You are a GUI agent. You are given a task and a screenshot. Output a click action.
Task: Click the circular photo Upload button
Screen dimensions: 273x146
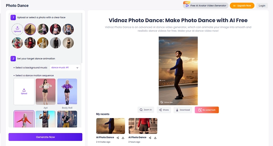click(17, 29)
